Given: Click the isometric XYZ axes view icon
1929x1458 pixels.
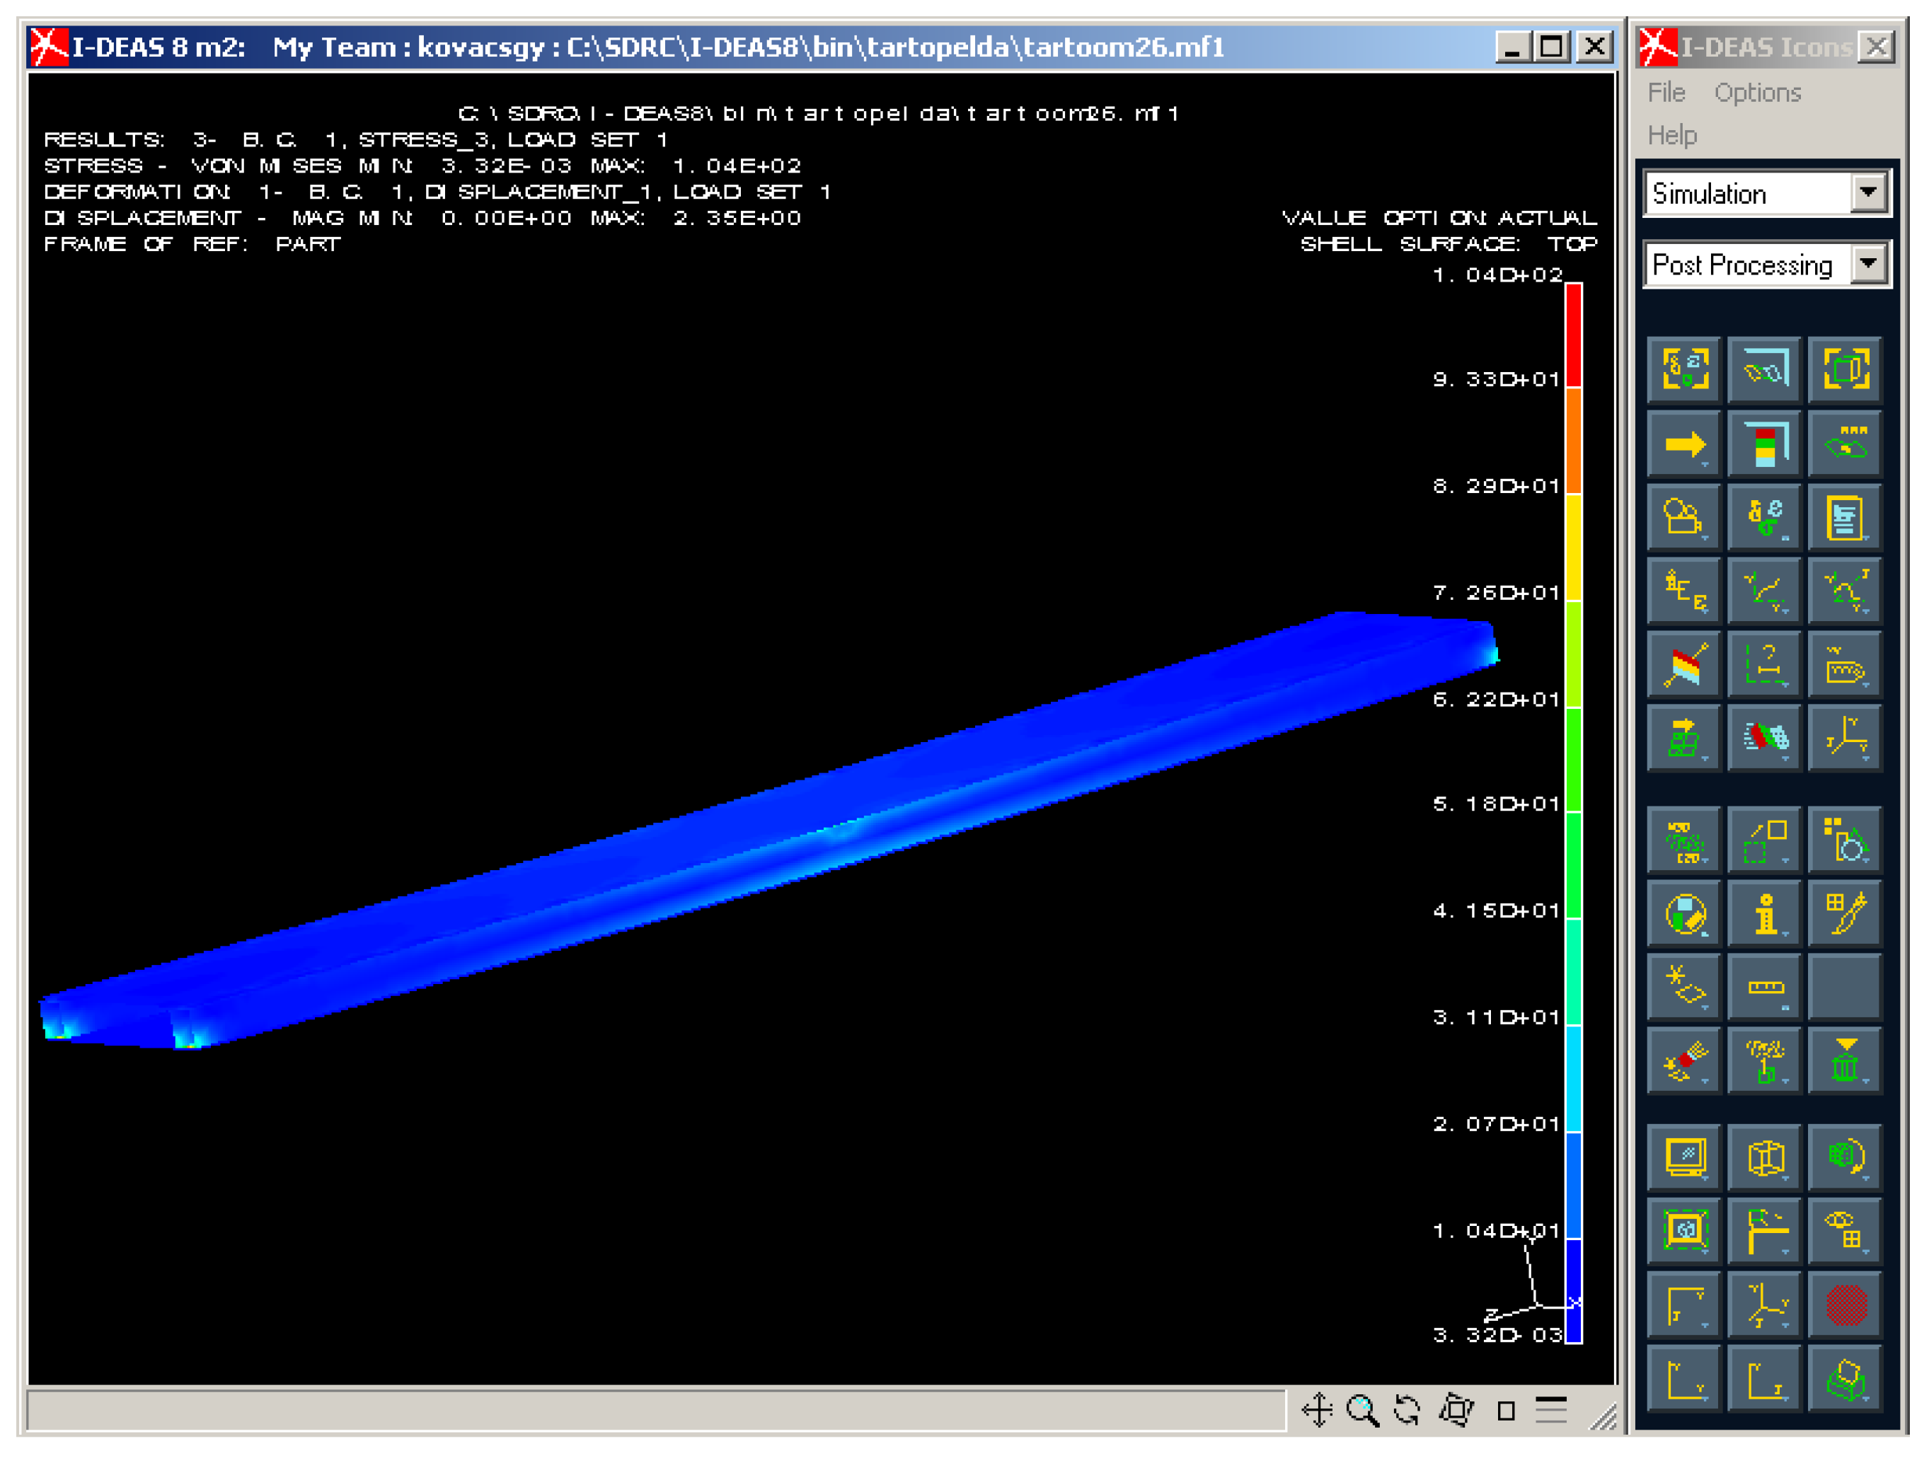Looking at the screenshot, I should click(x=1765, y=1305).
